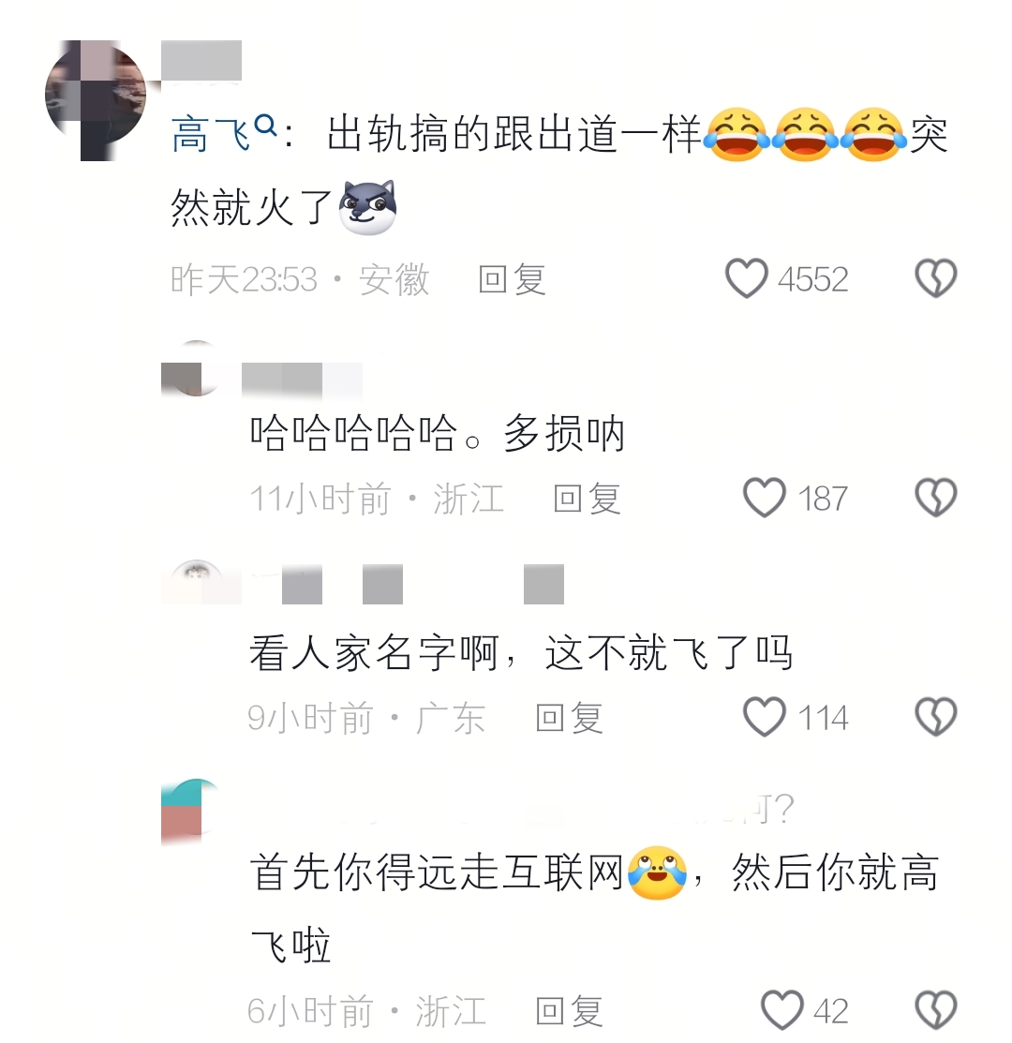
Task: Tap search magnifier next to 高飞
Action: coord(266,125)
